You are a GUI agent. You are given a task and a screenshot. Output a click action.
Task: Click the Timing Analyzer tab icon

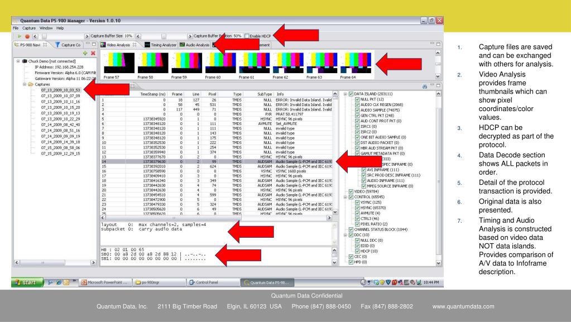click(x=147, y=45)
